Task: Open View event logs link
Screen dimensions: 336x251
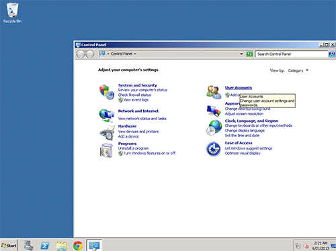Action: [x=136, y=100]
